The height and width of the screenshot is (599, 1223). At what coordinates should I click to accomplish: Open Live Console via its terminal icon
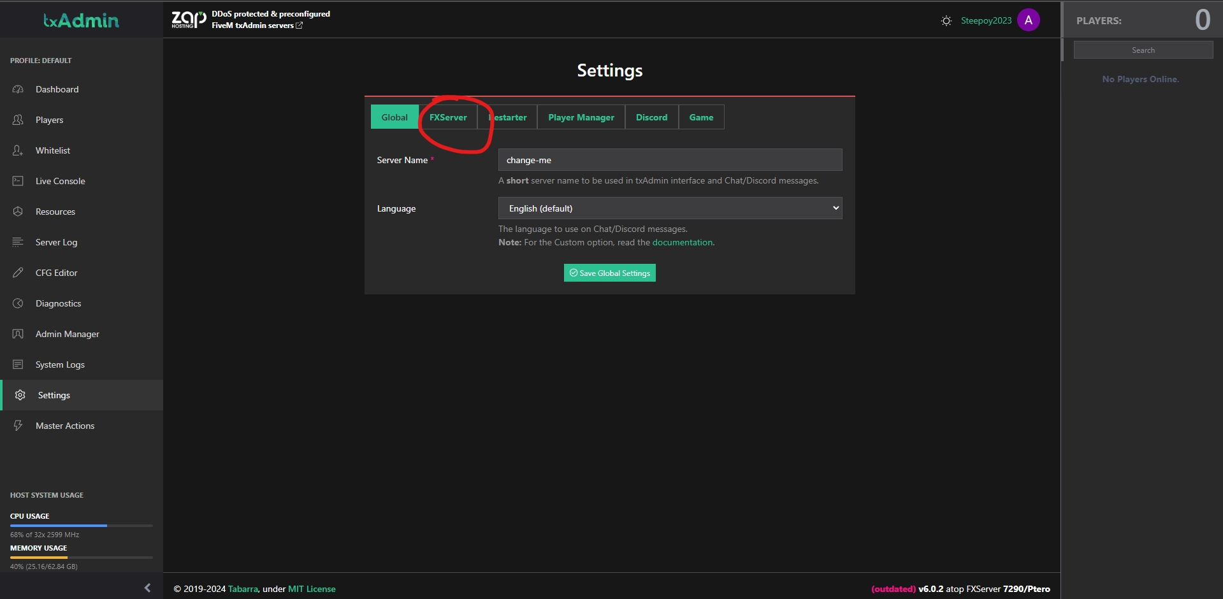tap(18, 181)
